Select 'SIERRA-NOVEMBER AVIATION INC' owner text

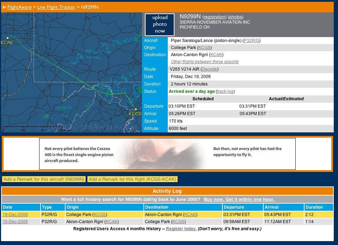point(215,22)
